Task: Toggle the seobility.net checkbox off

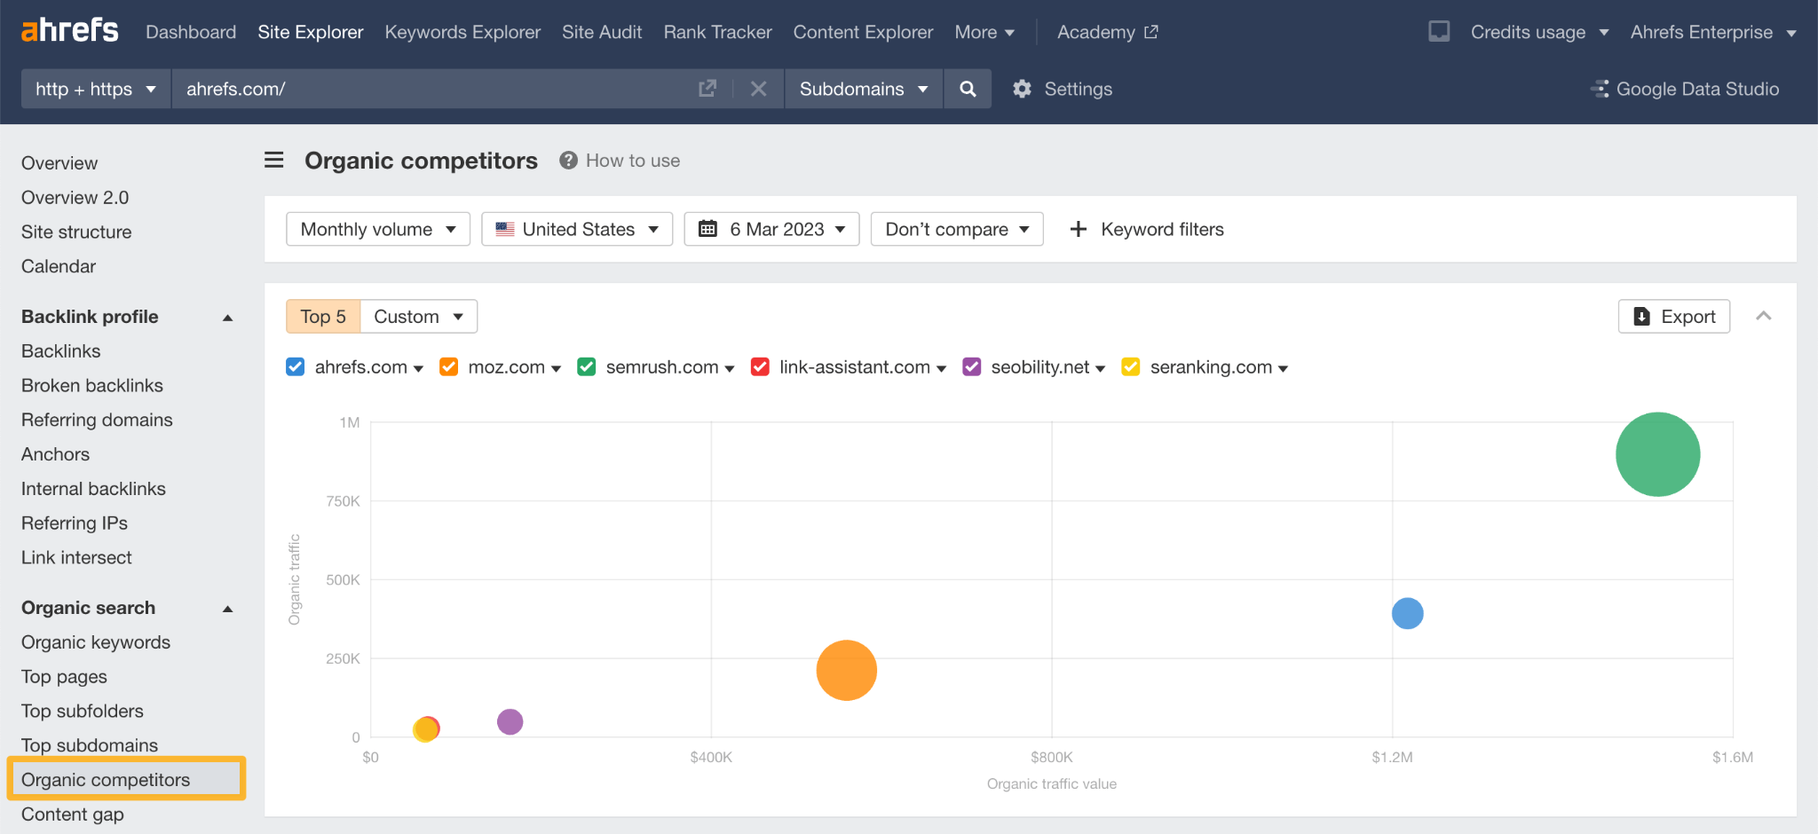Action: tap(971, 366)
